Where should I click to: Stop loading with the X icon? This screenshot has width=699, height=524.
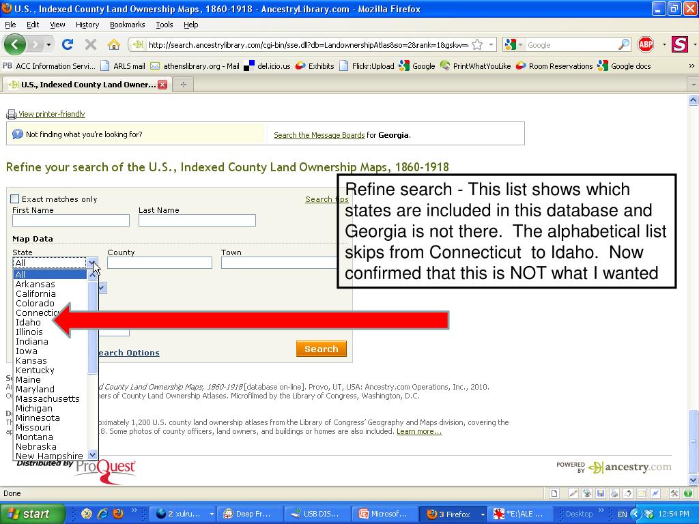(x=91, y=44)
